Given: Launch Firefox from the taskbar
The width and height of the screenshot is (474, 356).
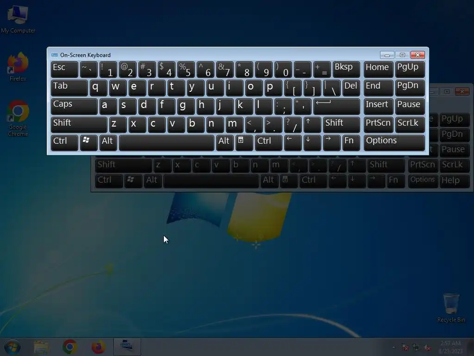Looking at the screenshot, I should (x=99, y=347).
